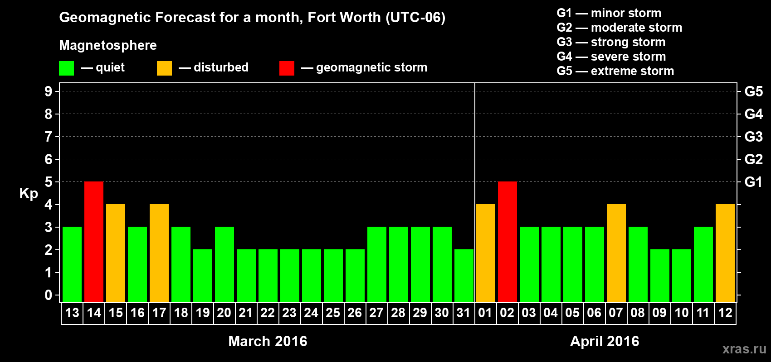
Task: Click the date label 26
Action: pyautogui.click(x=355, y=313)
